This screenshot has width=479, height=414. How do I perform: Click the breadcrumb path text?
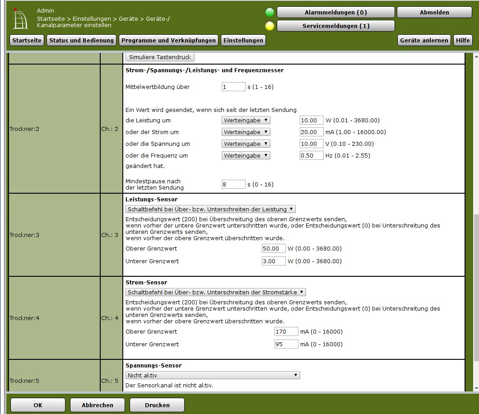[x=103, y=22]
